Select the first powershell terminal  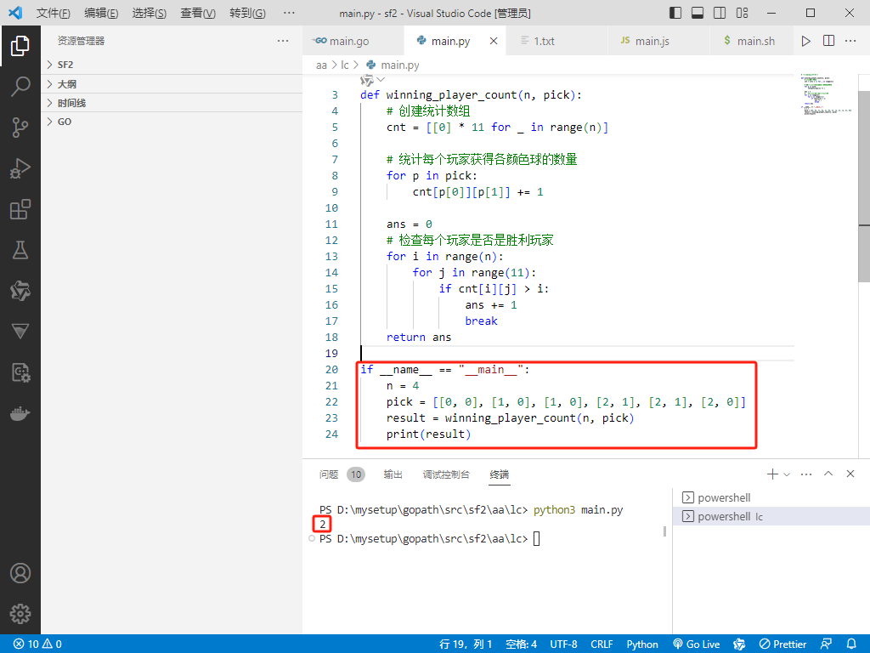771,497
